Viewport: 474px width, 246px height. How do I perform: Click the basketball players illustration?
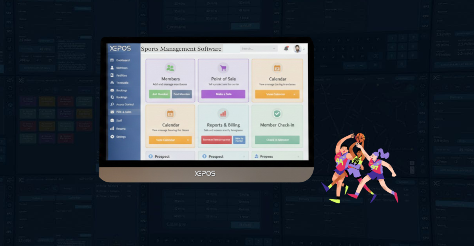point(359,168)
